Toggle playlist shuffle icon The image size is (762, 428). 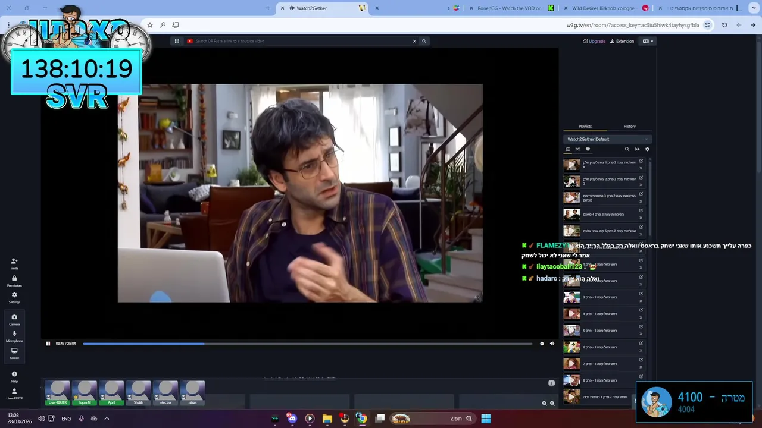(577, 149)
